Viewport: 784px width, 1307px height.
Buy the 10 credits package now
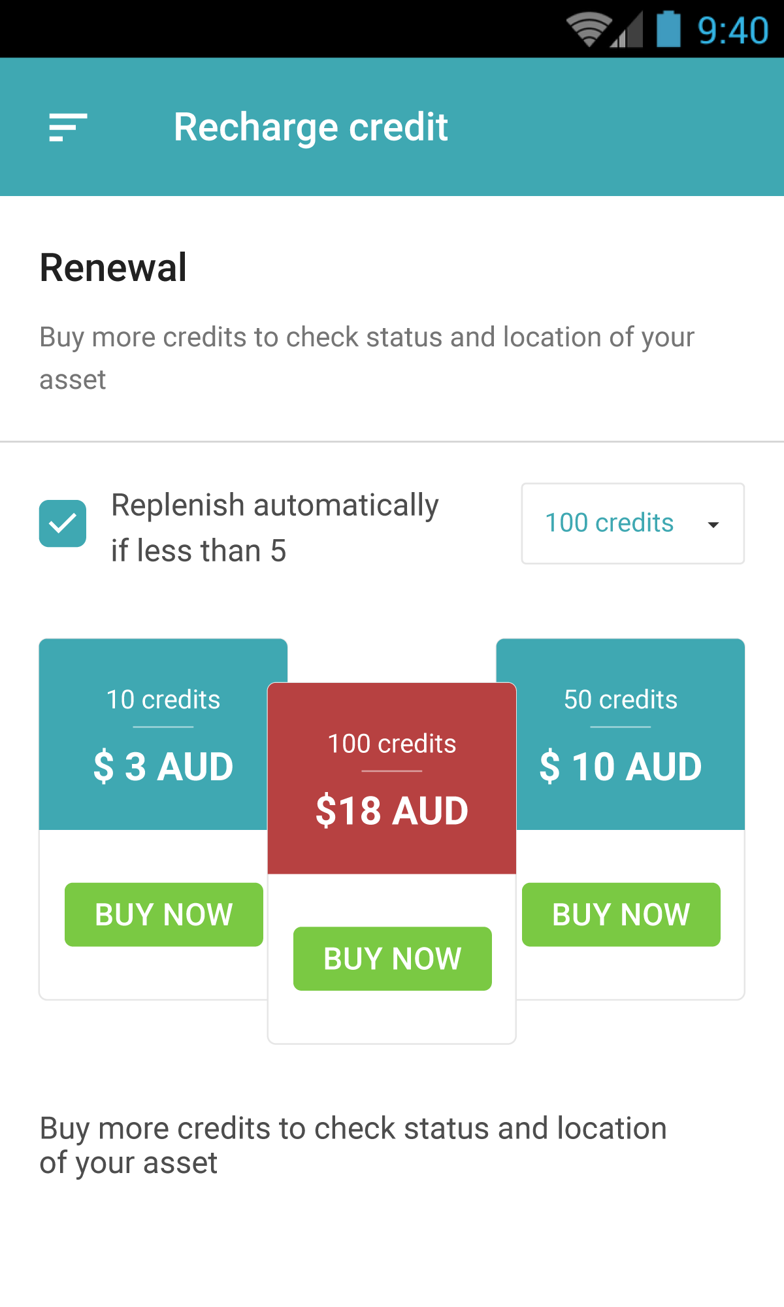coord(163,914)
